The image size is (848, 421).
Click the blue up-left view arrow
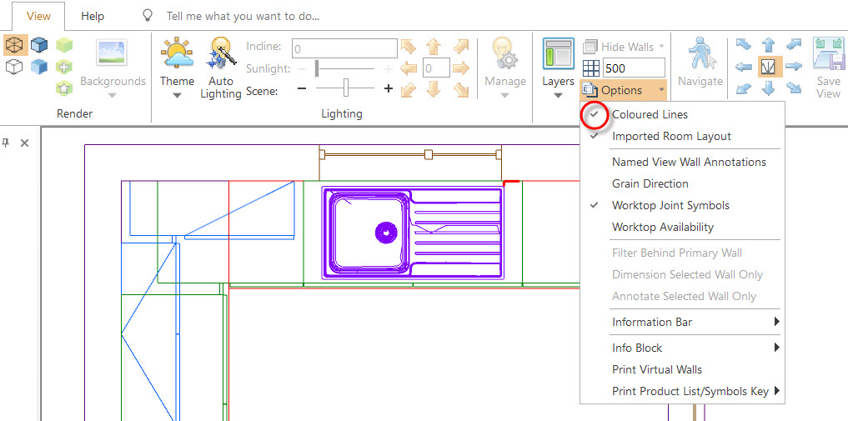tap(744, 45)
